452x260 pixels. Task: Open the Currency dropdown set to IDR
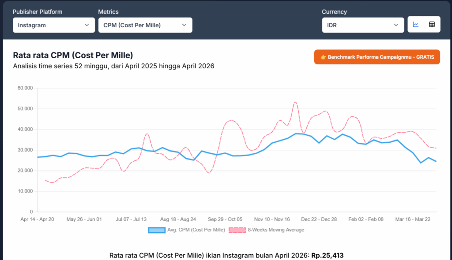pos(362,25)
